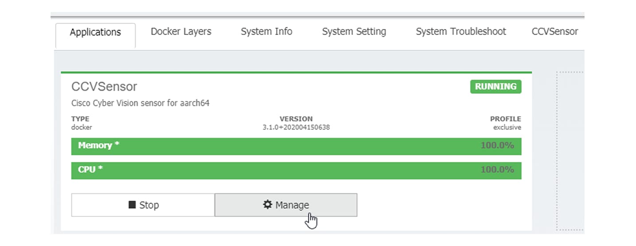Click the square stop icon

point(132,205)
